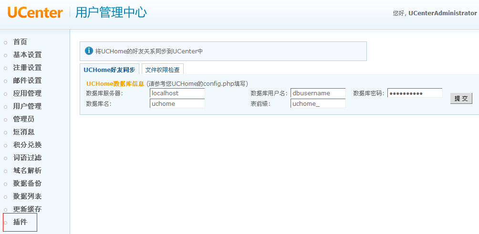Click the 提交 button
This screenshot has height=234, width=479.
click(461, 98)
